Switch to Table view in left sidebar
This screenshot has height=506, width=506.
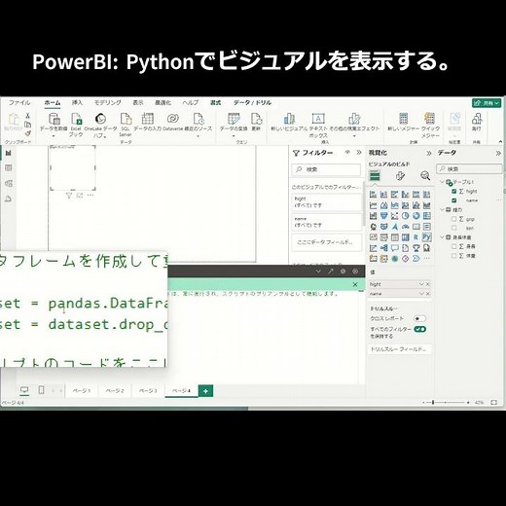click(x=9, y=167)
